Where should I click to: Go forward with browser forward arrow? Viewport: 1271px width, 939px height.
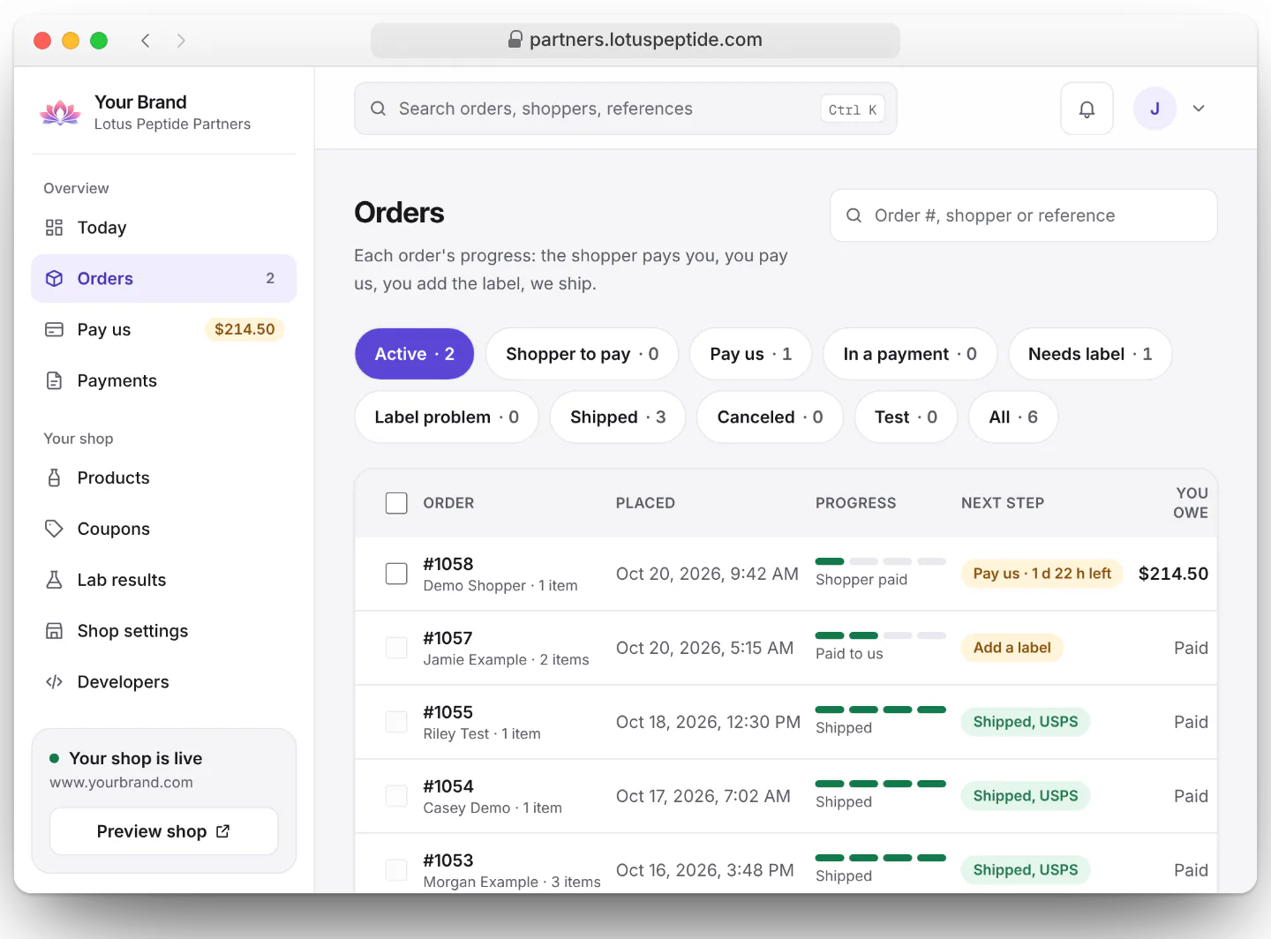[x=181, y=41]
